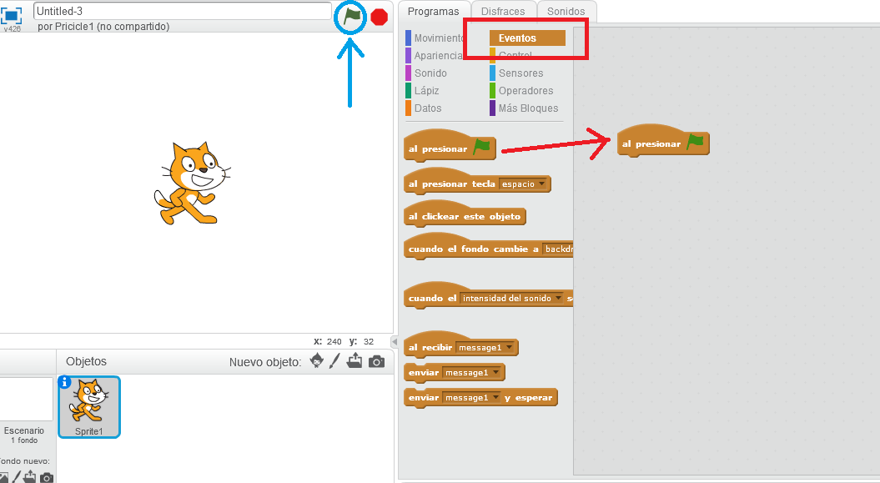The width and height of the screenshot is (880, 483).
Task: Open backdrop dropdown in 'cuando el fondo cambie' block
Action: click(558, 249)
